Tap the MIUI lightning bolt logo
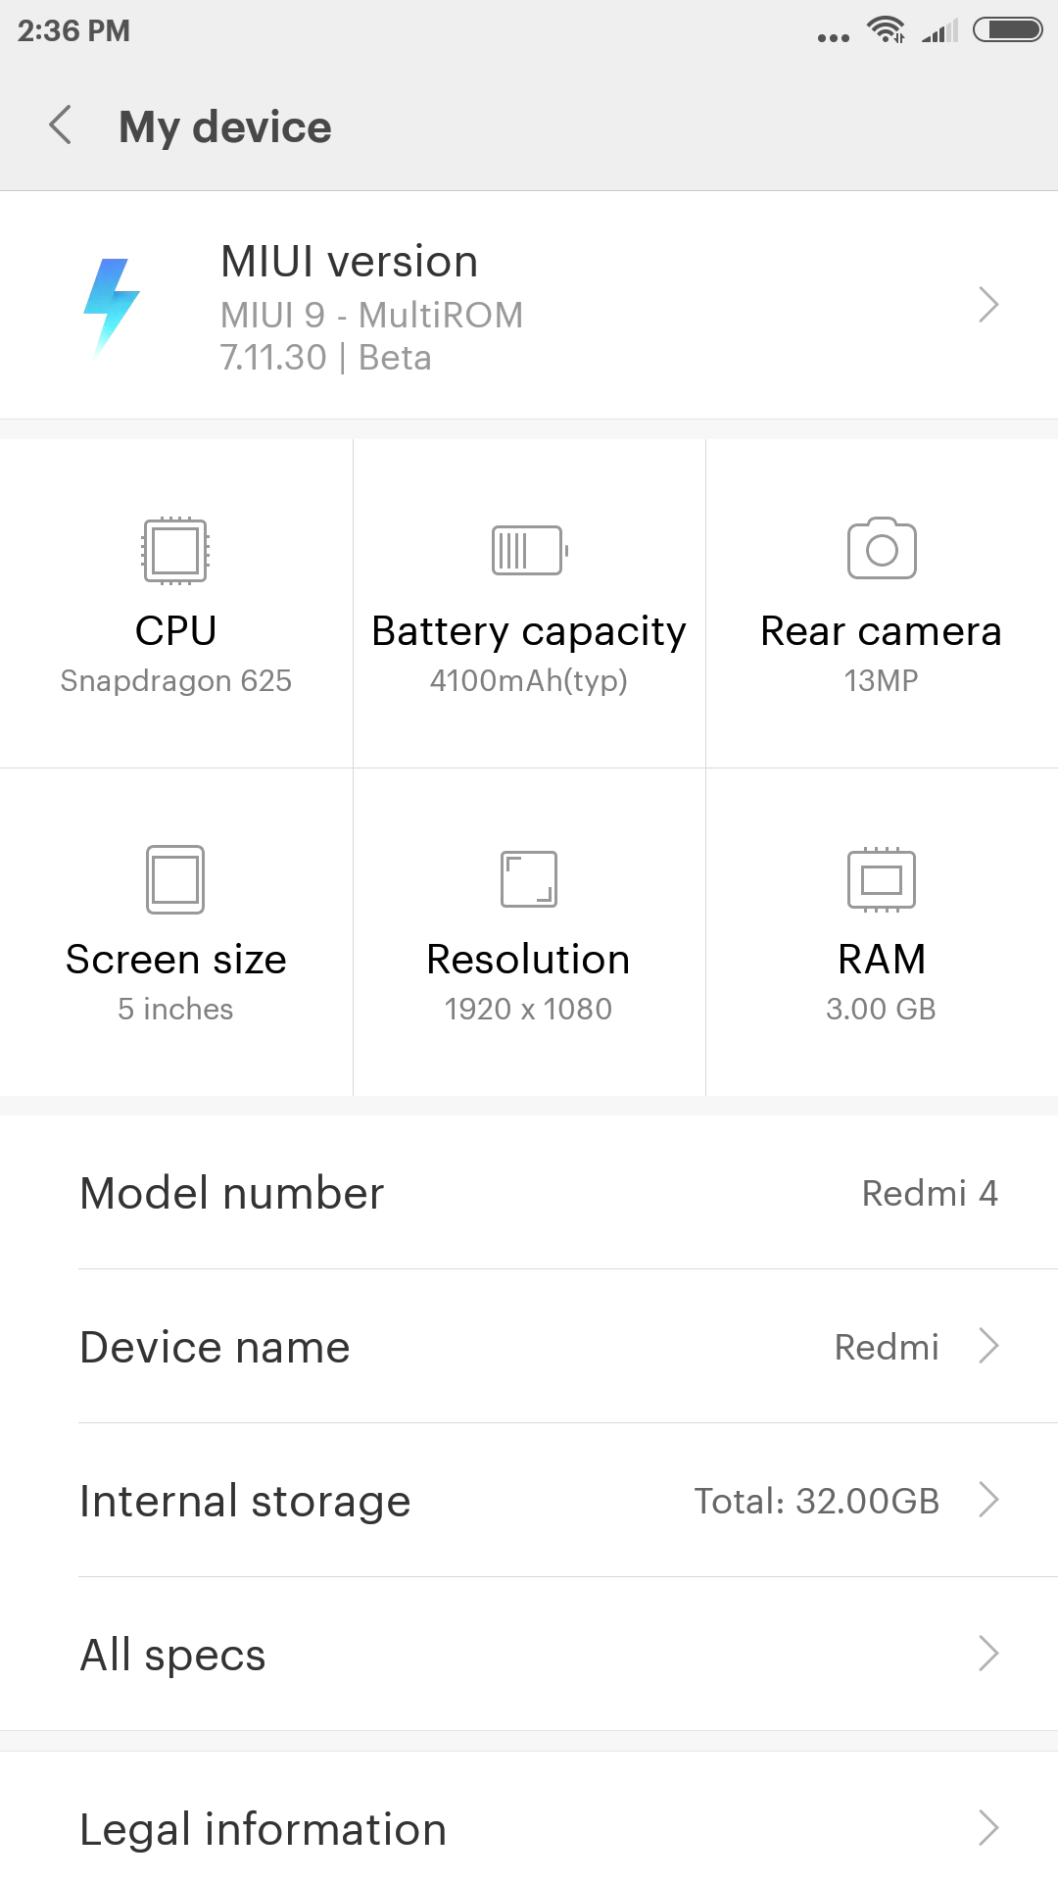Image resolution: width=1058 pixels, height=1882 pixels. click(111, 306)
